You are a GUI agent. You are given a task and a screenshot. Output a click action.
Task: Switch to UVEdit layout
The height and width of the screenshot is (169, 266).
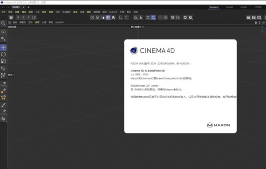[x=258, y=7]
